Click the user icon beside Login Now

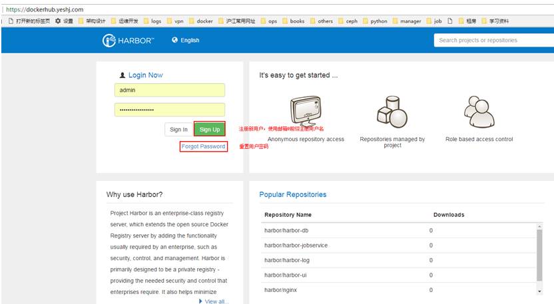click(x=123, y=75)
